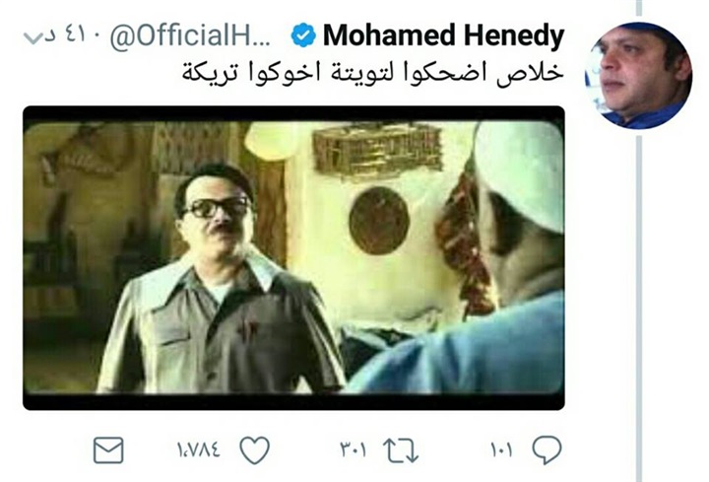Image resolution: width=709 pixels, height=482 pixels.
Task: Like the tweet with the heart icon
Action: tap(255, 449)
